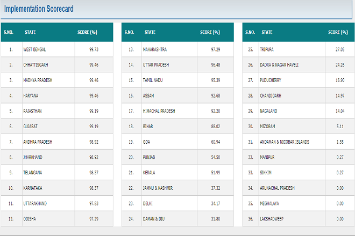Select the West Bengal row

point(34,49)
